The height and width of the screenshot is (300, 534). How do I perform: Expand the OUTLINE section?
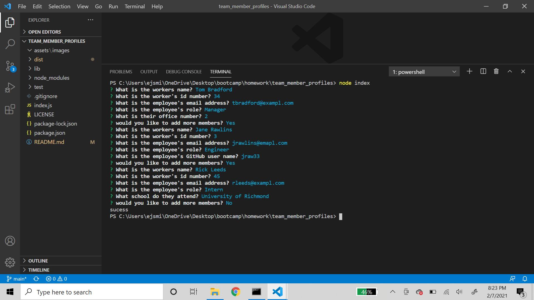pos(38,261)
